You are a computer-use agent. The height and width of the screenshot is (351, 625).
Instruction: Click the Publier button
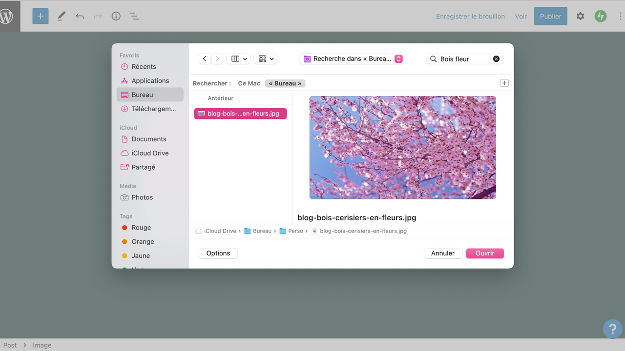point(550,16)
